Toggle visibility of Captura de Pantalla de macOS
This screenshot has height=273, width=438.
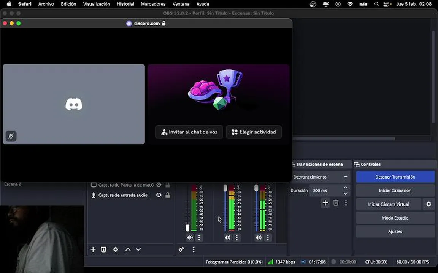(x=159, y=185)
